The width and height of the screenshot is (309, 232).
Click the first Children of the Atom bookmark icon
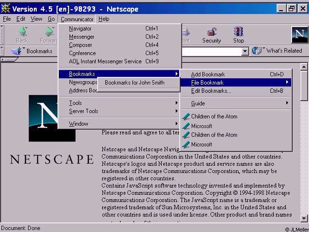pos(186,116)
